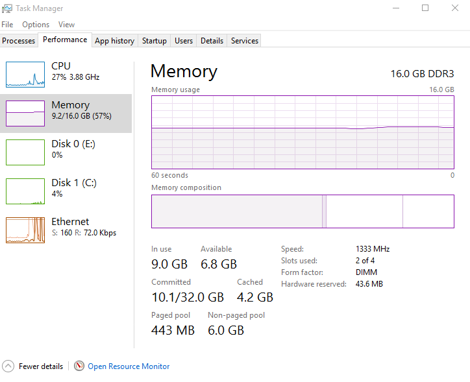Image resolution: width=470 pixels, height=382 pixels.
Task: Switch to the Processes tab
Action: click(x=19, y=41)
